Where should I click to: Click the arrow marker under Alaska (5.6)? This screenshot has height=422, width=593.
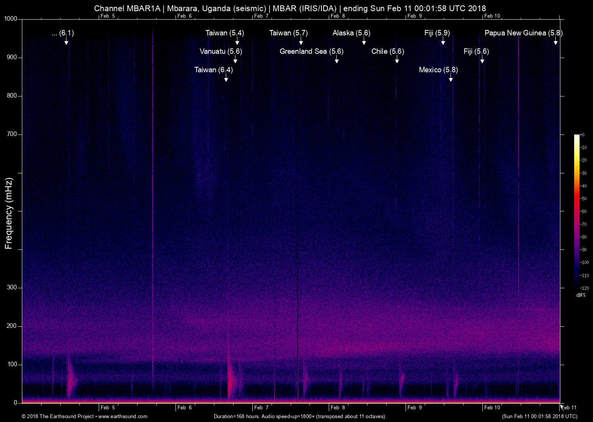tap(364, 42)
